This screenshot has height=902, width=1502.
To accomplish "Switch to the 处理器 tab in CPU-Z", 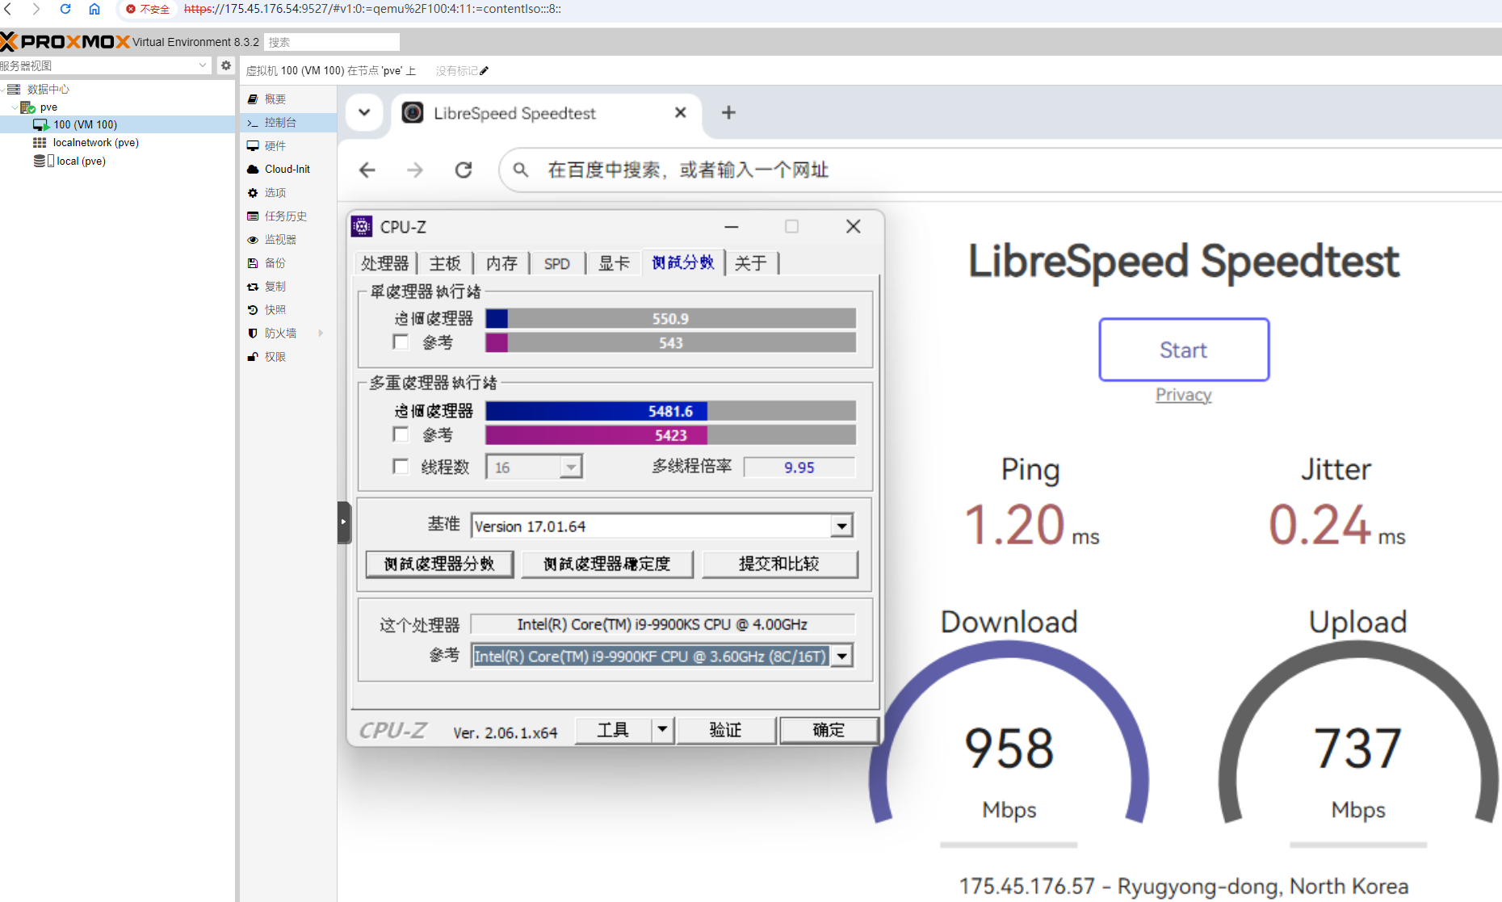I will (x=385, y=263).
